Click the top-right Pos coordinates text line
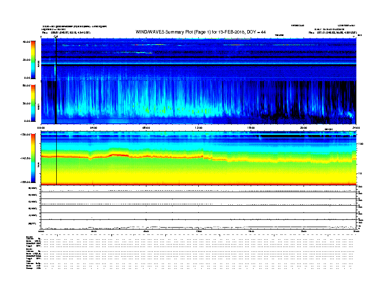384x297 pixels. [333, 33]
